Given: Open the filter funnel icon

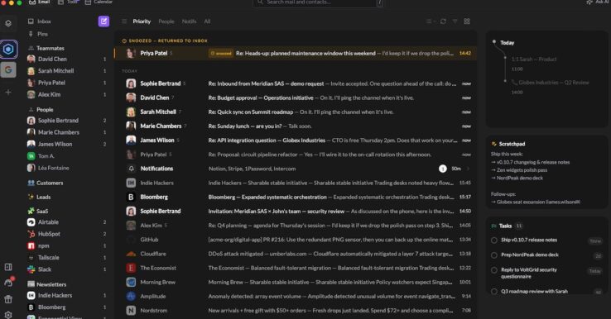Looking at the screenshot, I should (x=455, y=21).
